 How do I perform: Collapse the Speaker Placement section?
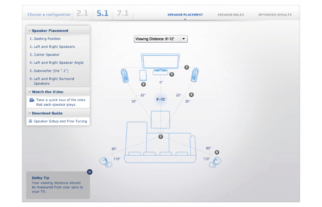point(30,30)
